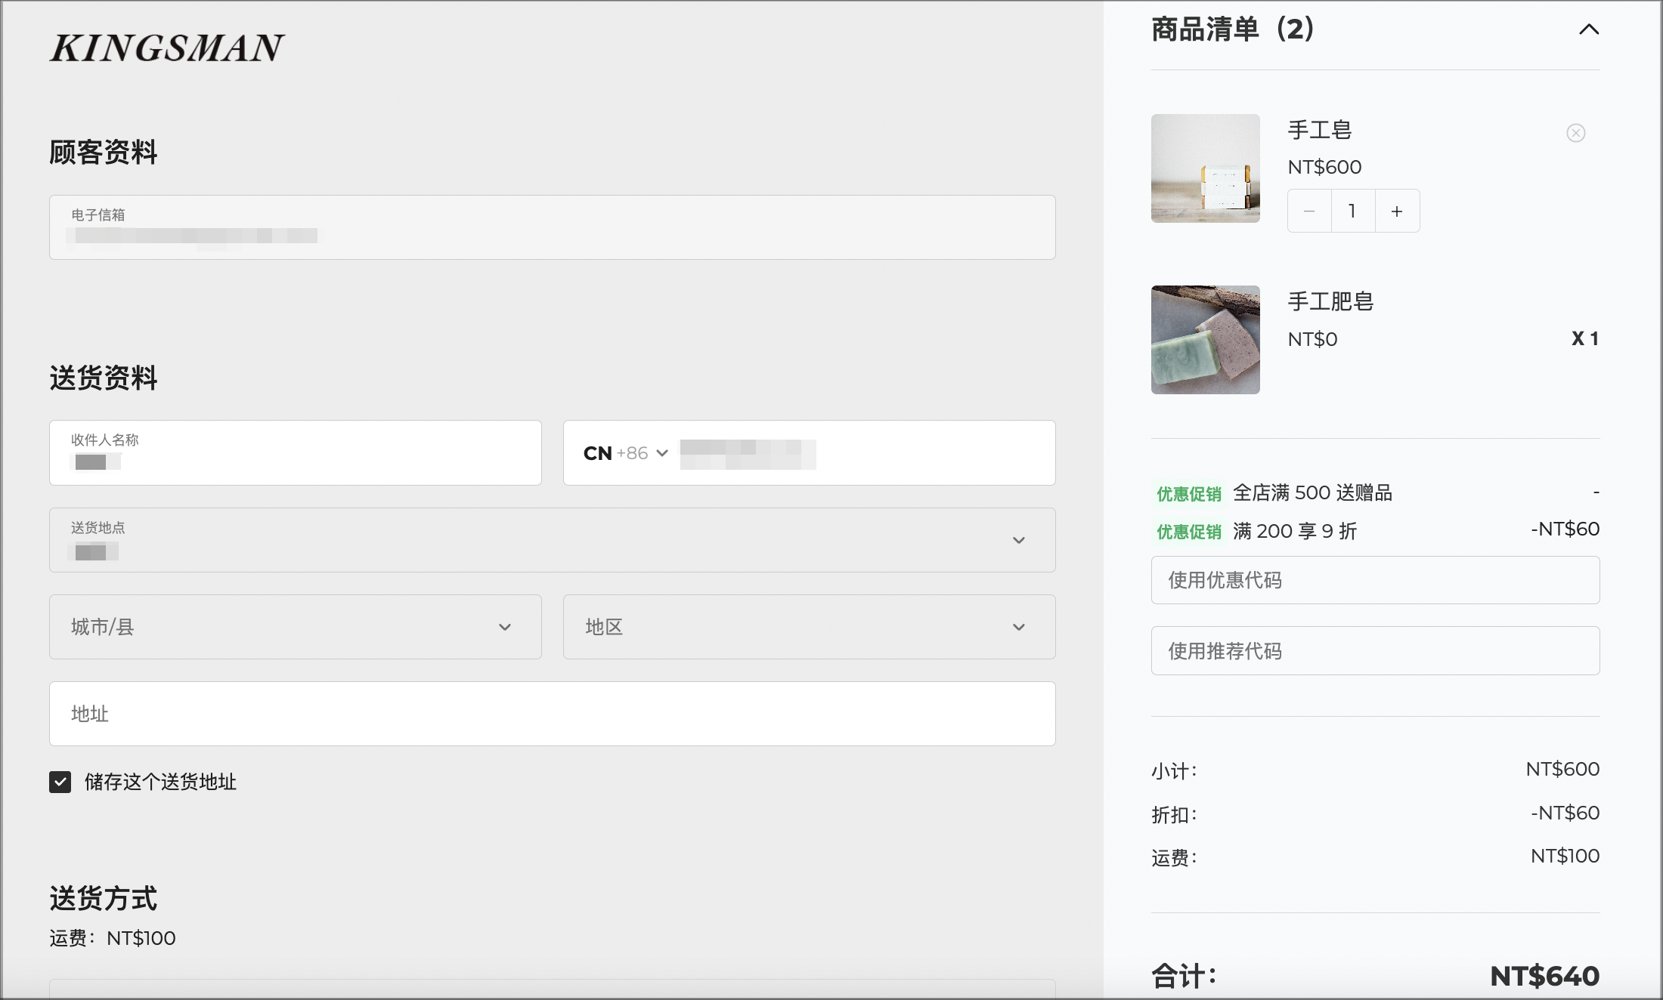Click the 电子信箱 email field

click(x=552, y=227)
